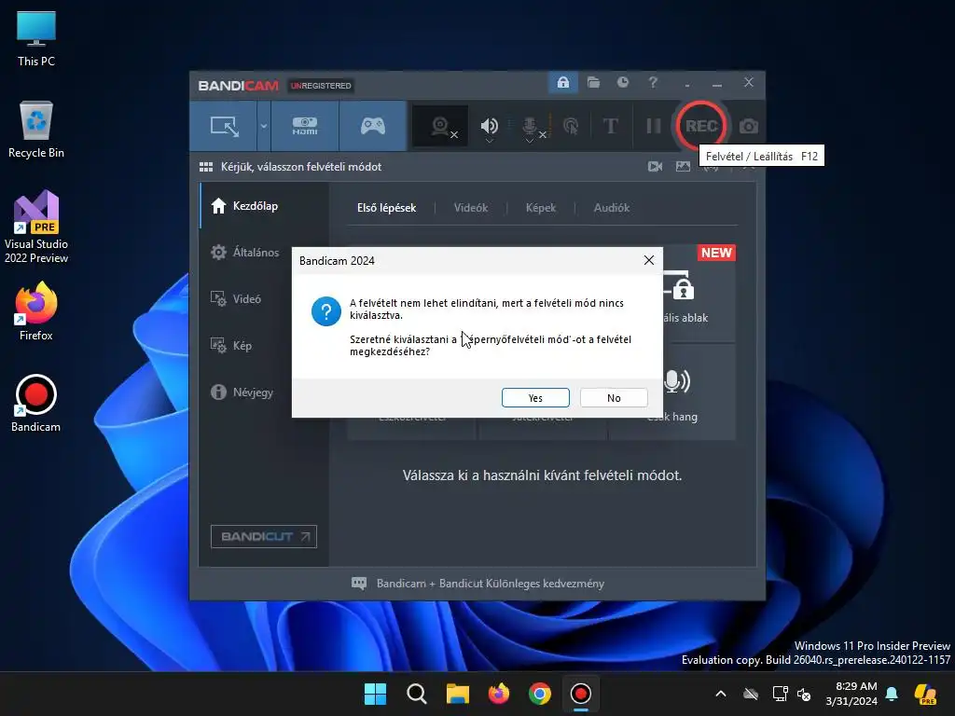The height and width of the screenshot is (716, 955).
Task: Open the Windows Start menu
Action: click(x=375, y=694)
